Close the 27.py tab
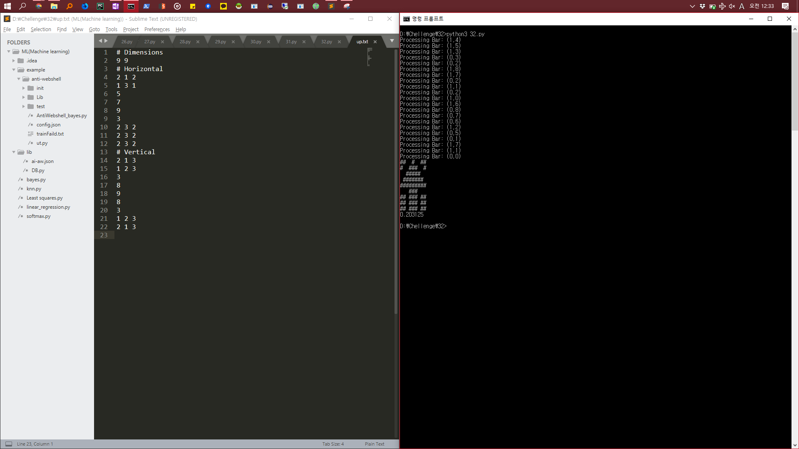The height and width of the screenshot is (449, 799). [162, 42]
